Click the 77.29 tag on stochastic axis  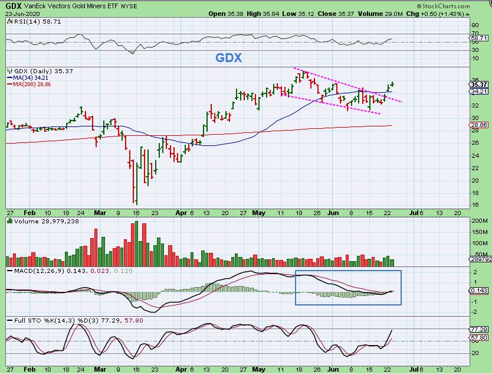[479, 329]
